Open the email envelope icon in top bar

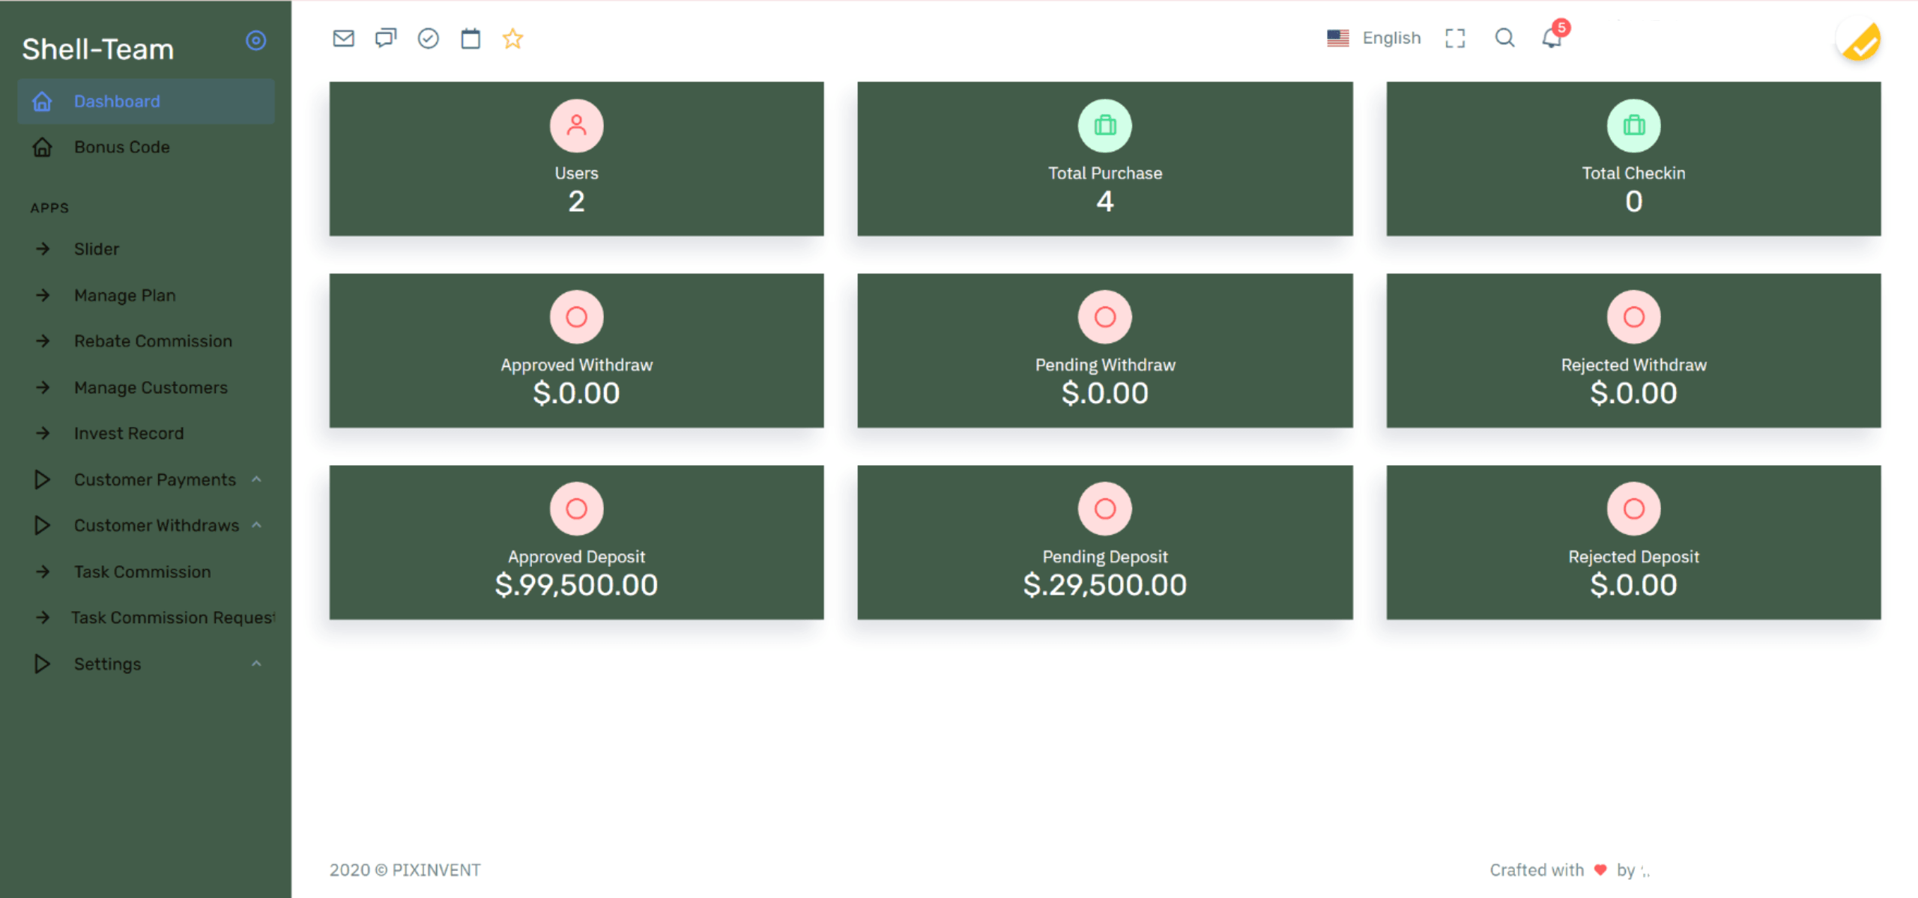pyautogui.click(x=343, y=38)
